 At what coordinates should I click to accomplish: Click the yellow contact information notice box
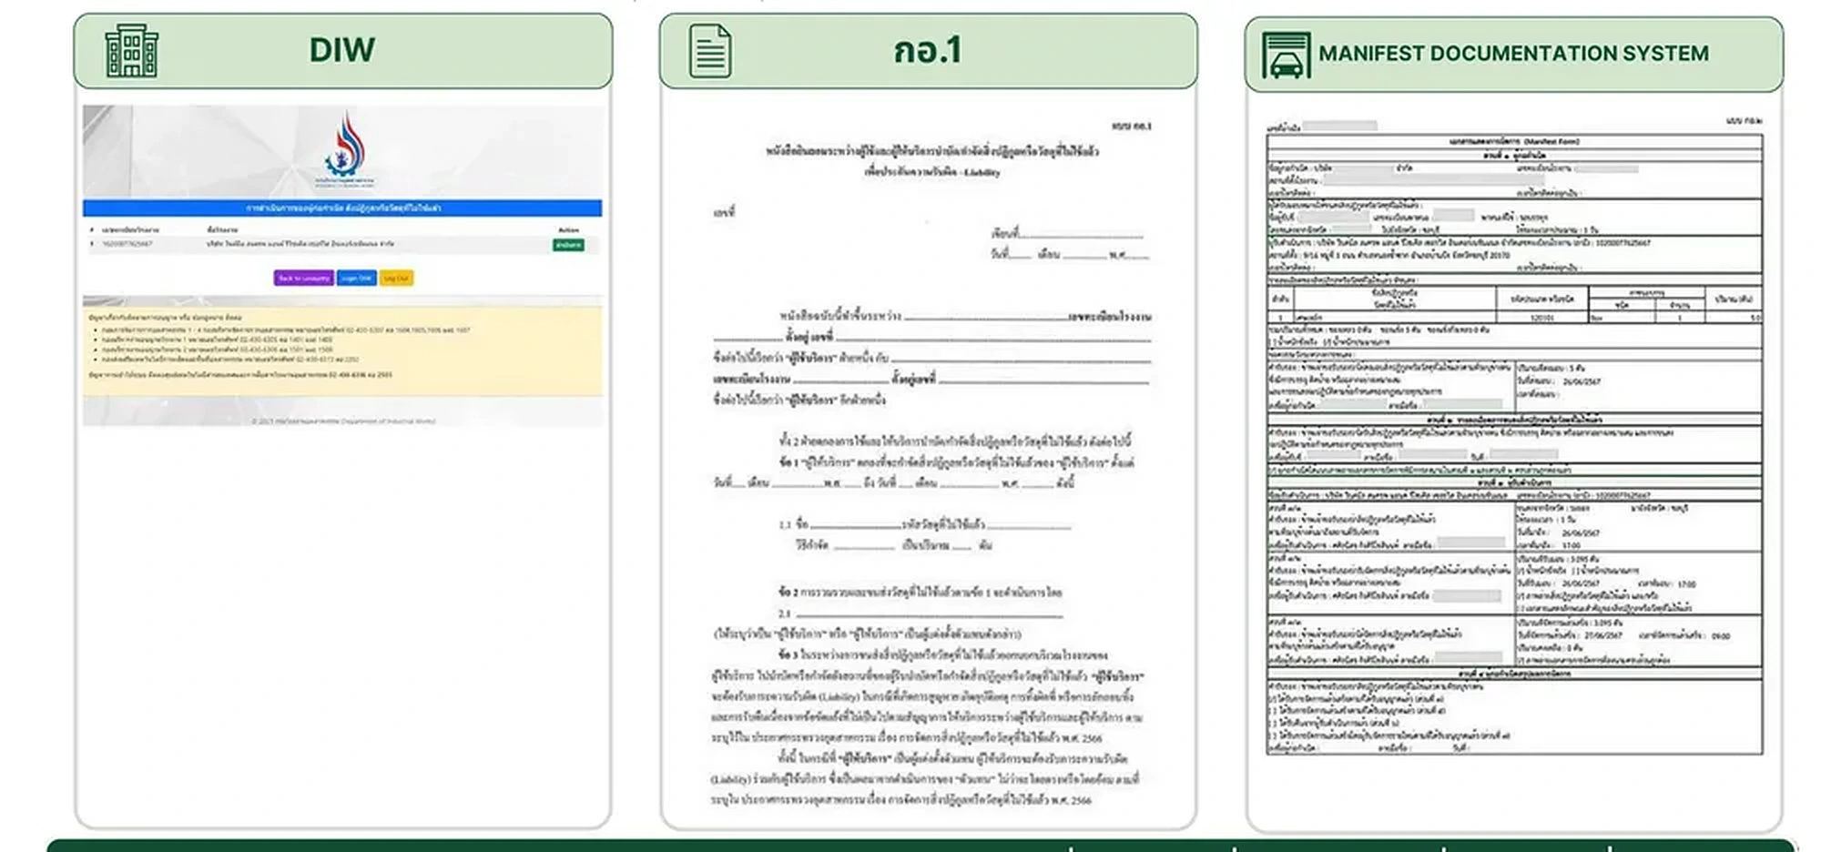[x=342, y=351]
